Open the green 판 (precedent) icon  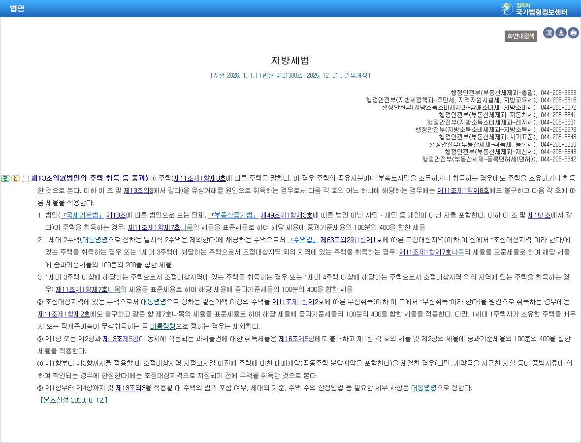coord(5,179)
